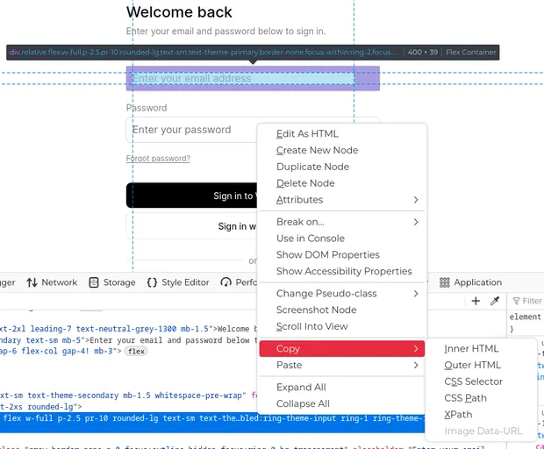Choose Show Accessibility Properties

[344, 271]
